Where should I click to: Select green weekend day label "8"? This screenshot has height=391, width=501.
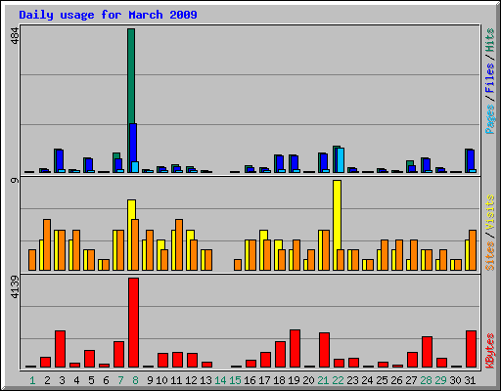[135, 380]
